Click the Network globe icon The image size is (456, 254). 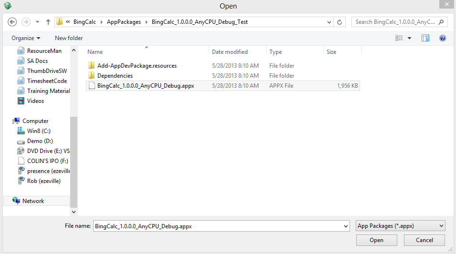pos(16,201)
